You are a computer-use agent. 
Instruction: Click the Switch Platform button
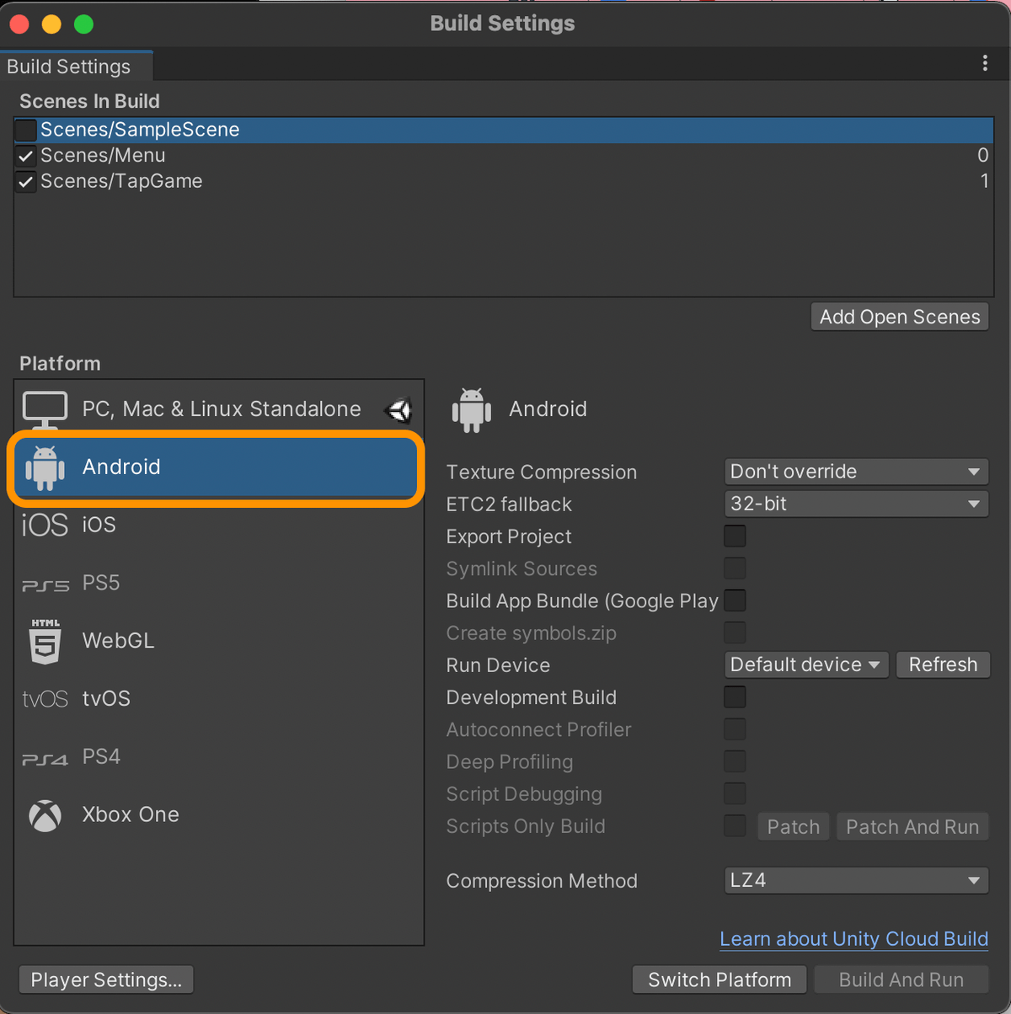point(719,979)
